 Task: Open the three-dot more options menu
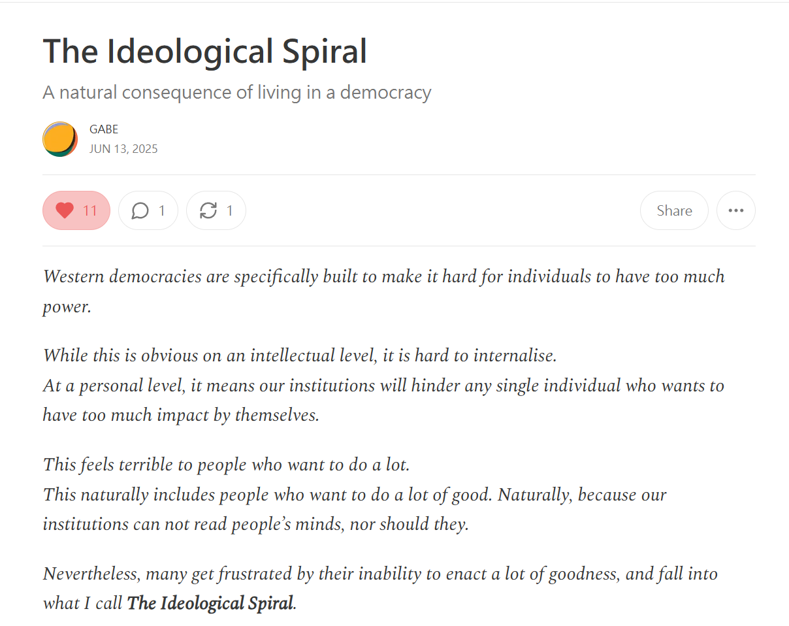736,210
